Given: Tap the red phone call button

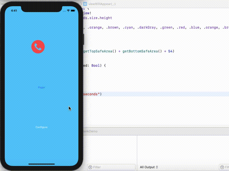Looking at the screenshot, I should coord(38,47).
